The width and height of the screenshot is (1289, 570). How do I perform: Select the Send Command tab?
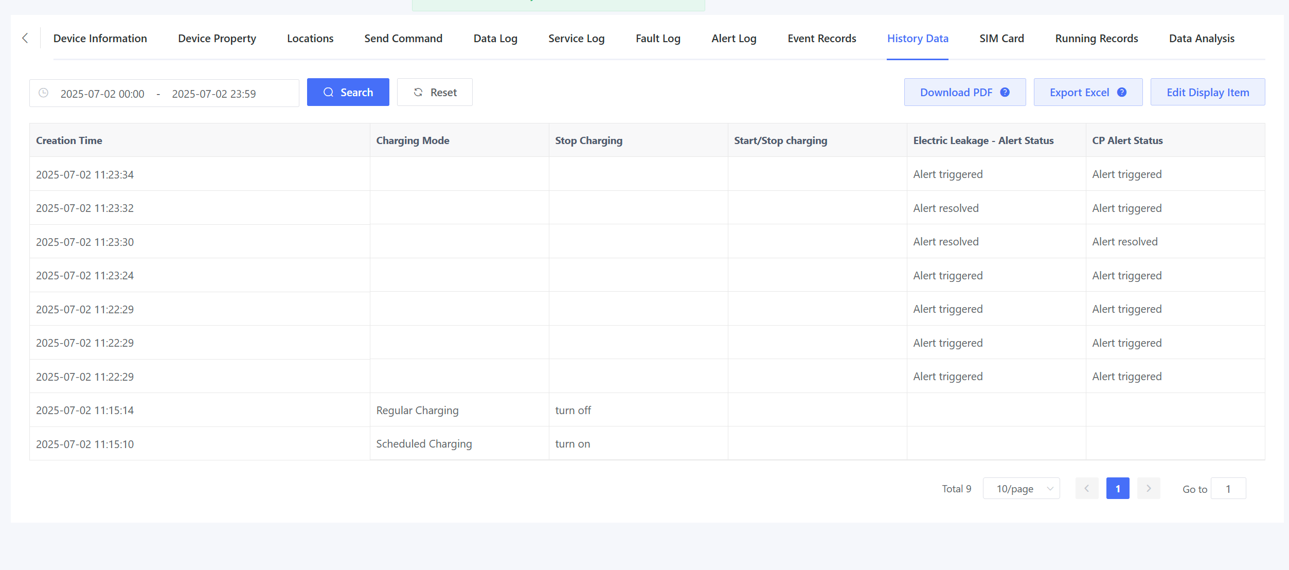click(403, 39)
